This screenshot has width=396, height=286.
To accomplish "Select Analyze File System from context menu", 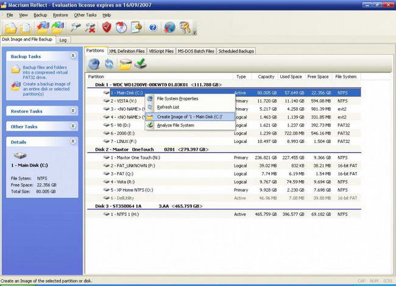I will [x=175, y=125].
